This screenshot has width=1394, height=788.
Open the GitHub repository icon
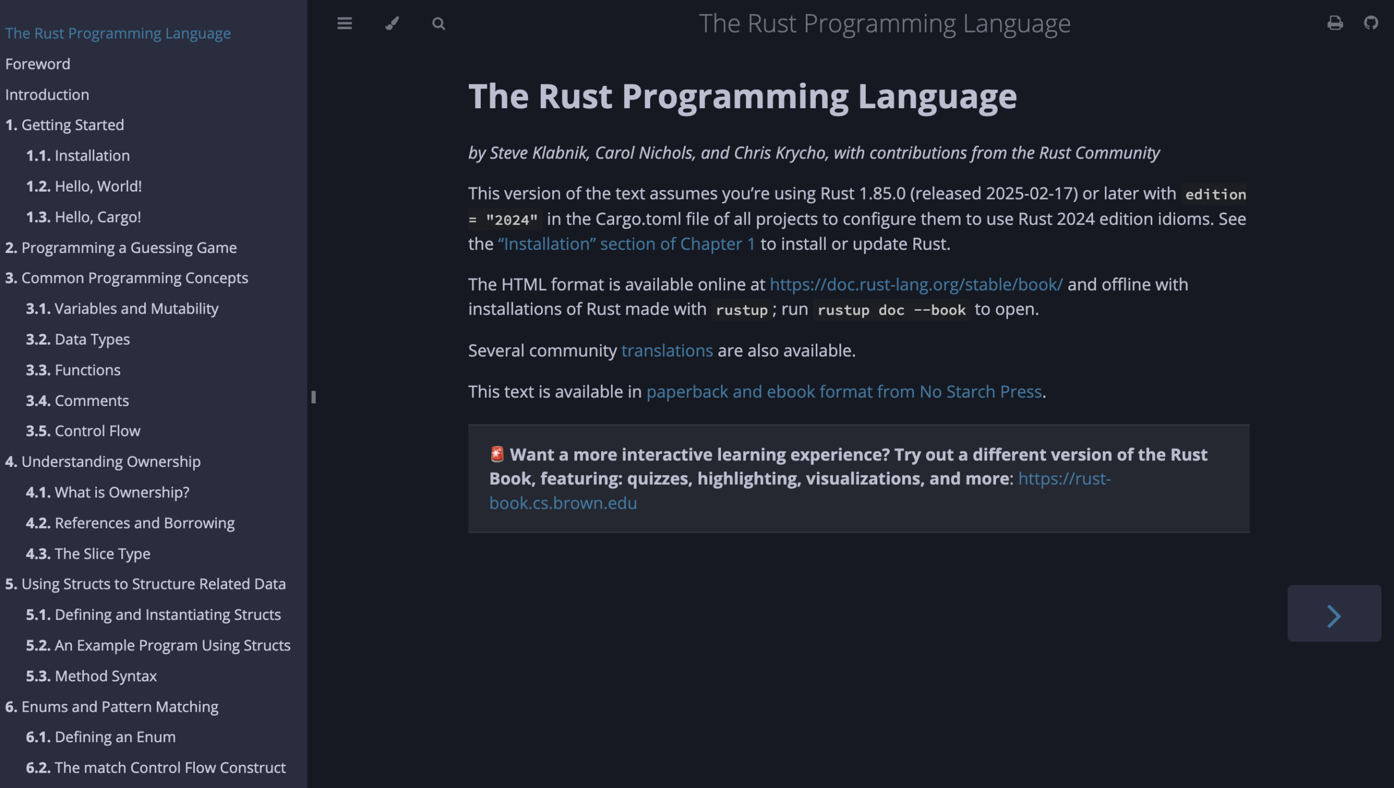pyautogui.click(x=1371, y=23)
